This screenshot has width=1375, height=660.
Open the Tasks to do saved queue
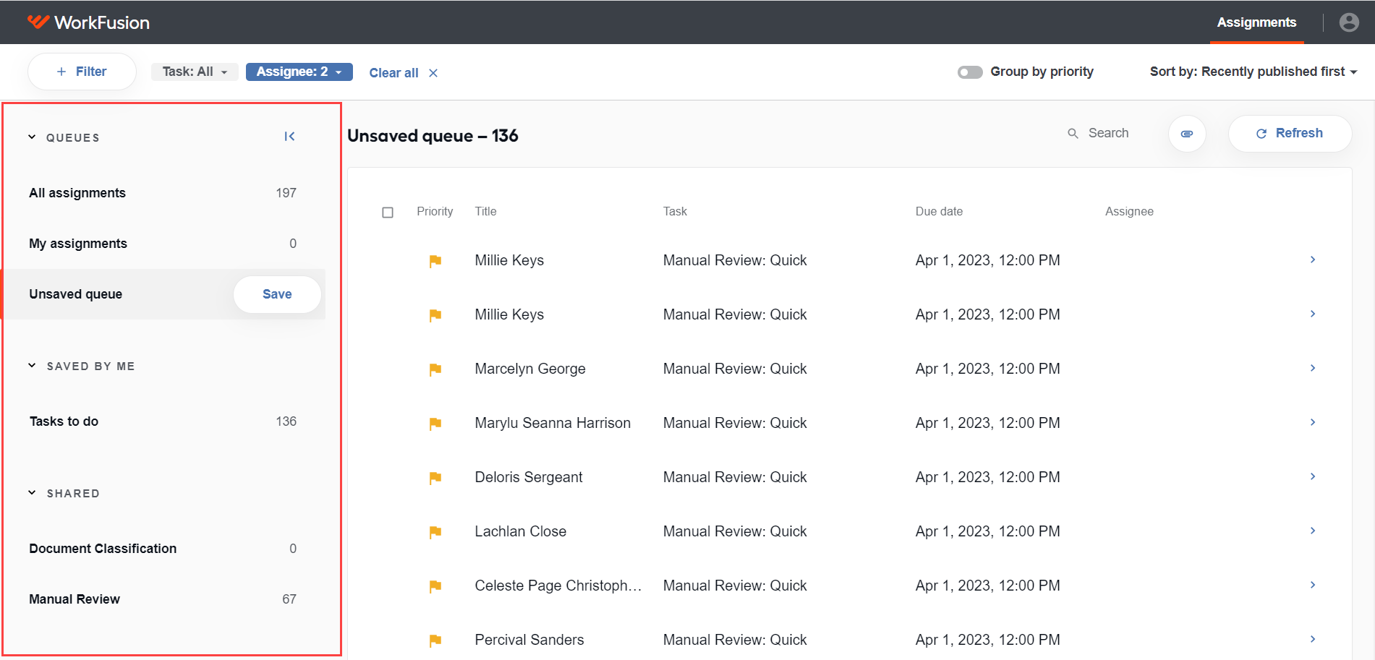pos(163,421)
